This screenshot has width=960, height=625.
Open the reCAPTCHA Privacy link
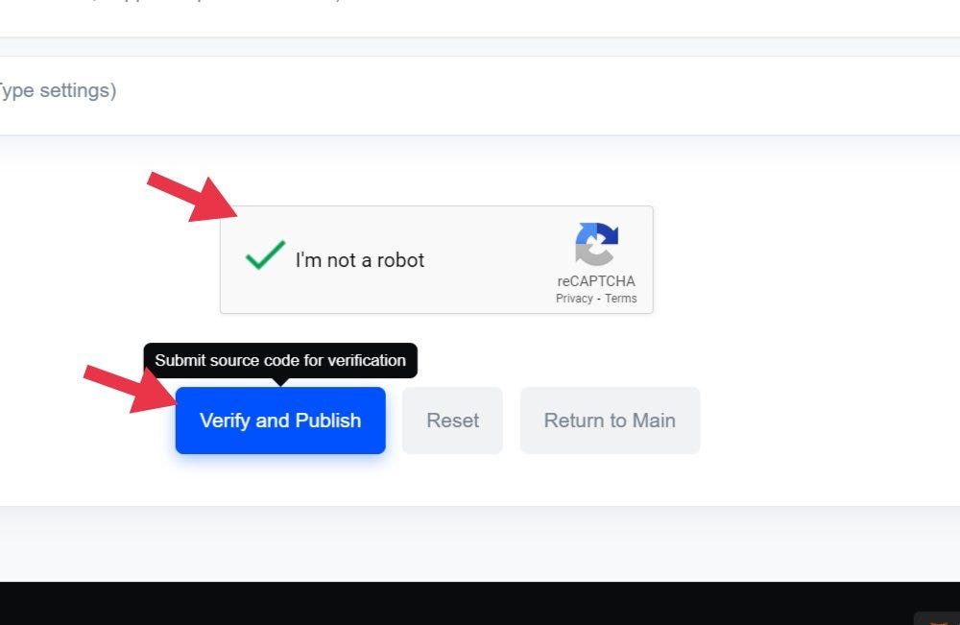point(574,299)
